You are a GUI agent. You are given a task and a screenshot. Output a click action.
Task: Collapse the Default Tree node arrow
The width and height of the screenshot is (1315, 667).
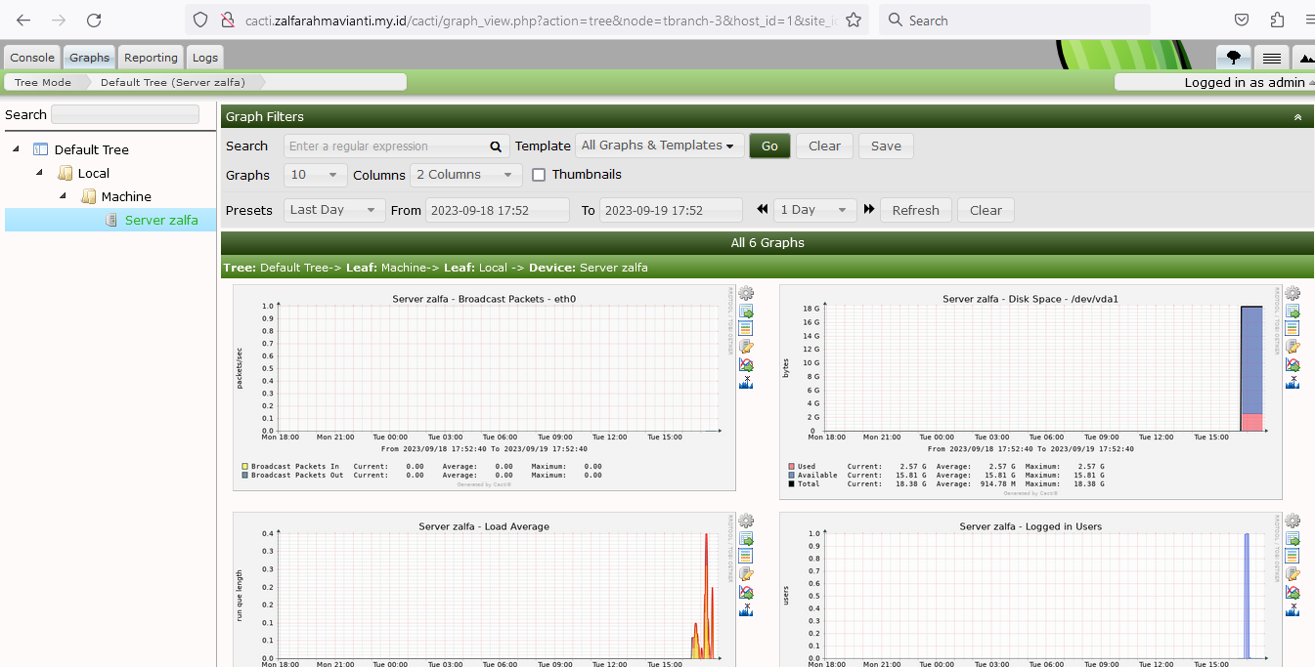(16, 149)
